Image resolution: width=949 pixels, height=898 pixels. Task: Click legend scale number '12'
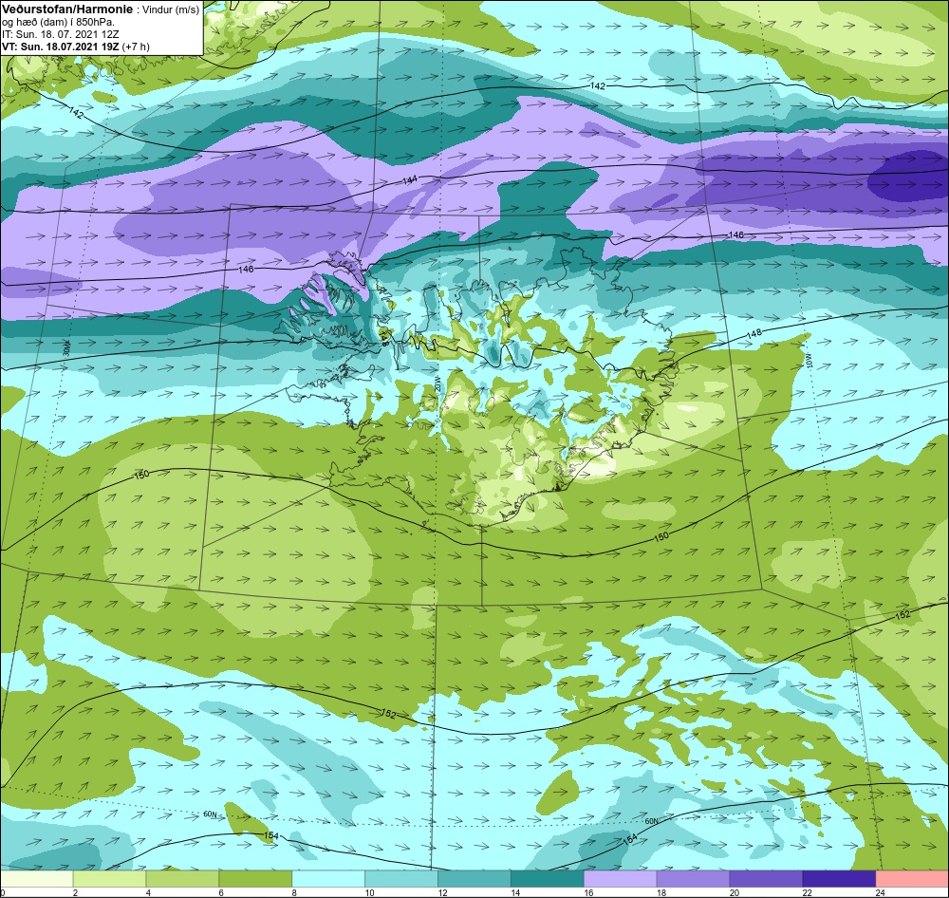442,892
